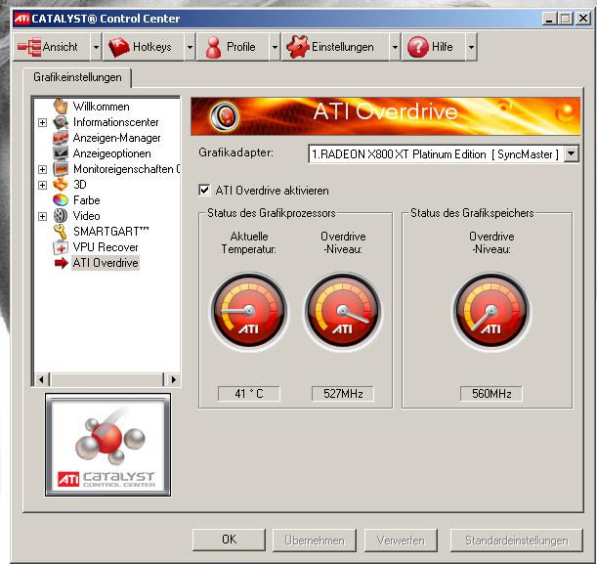Uncheck ATI Overdrive aktivieren checkbox
Image resolution: width=597 pixels, height=564 pixels.
[204, 190]
